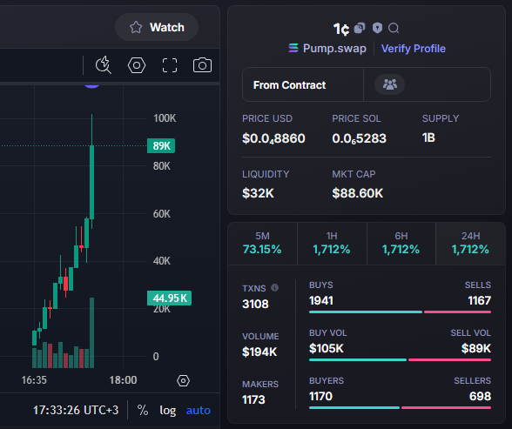This screenshot has height=429, width=512.
Task: Click the SELLS count 1167
Action: [479, 300]
